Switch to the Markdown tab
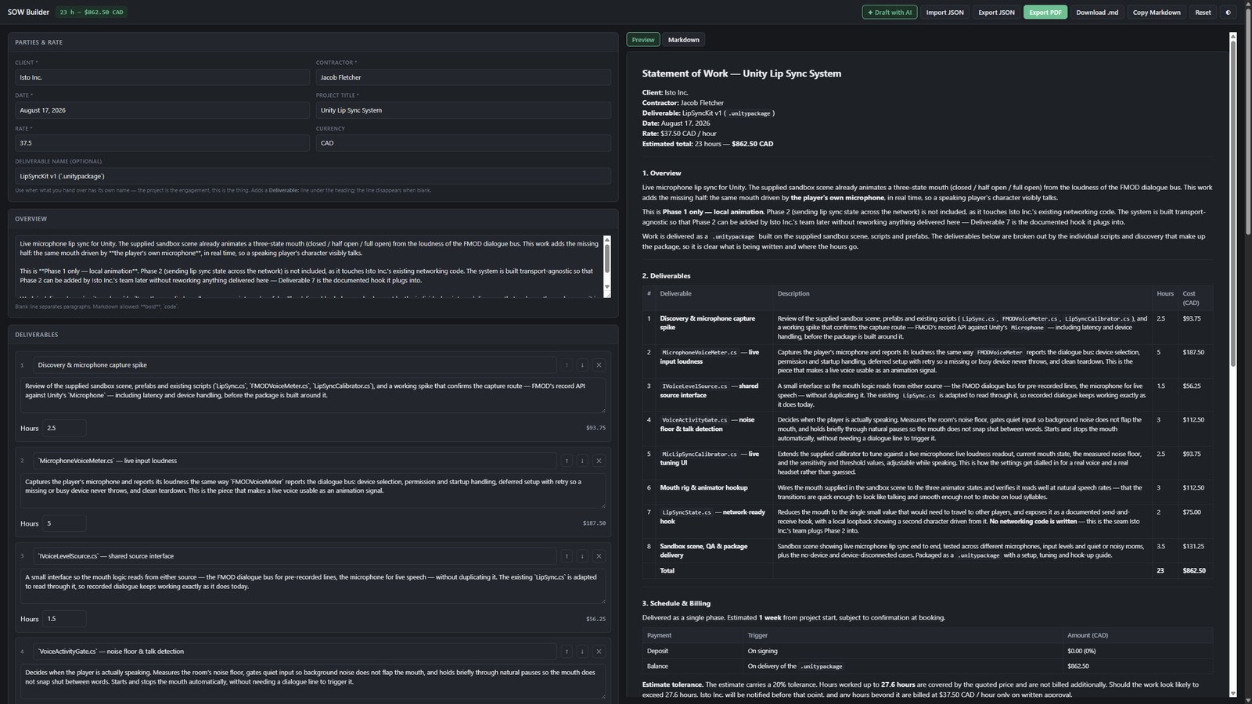Viewport: 1252px width, 704px height. click(684, 40)
